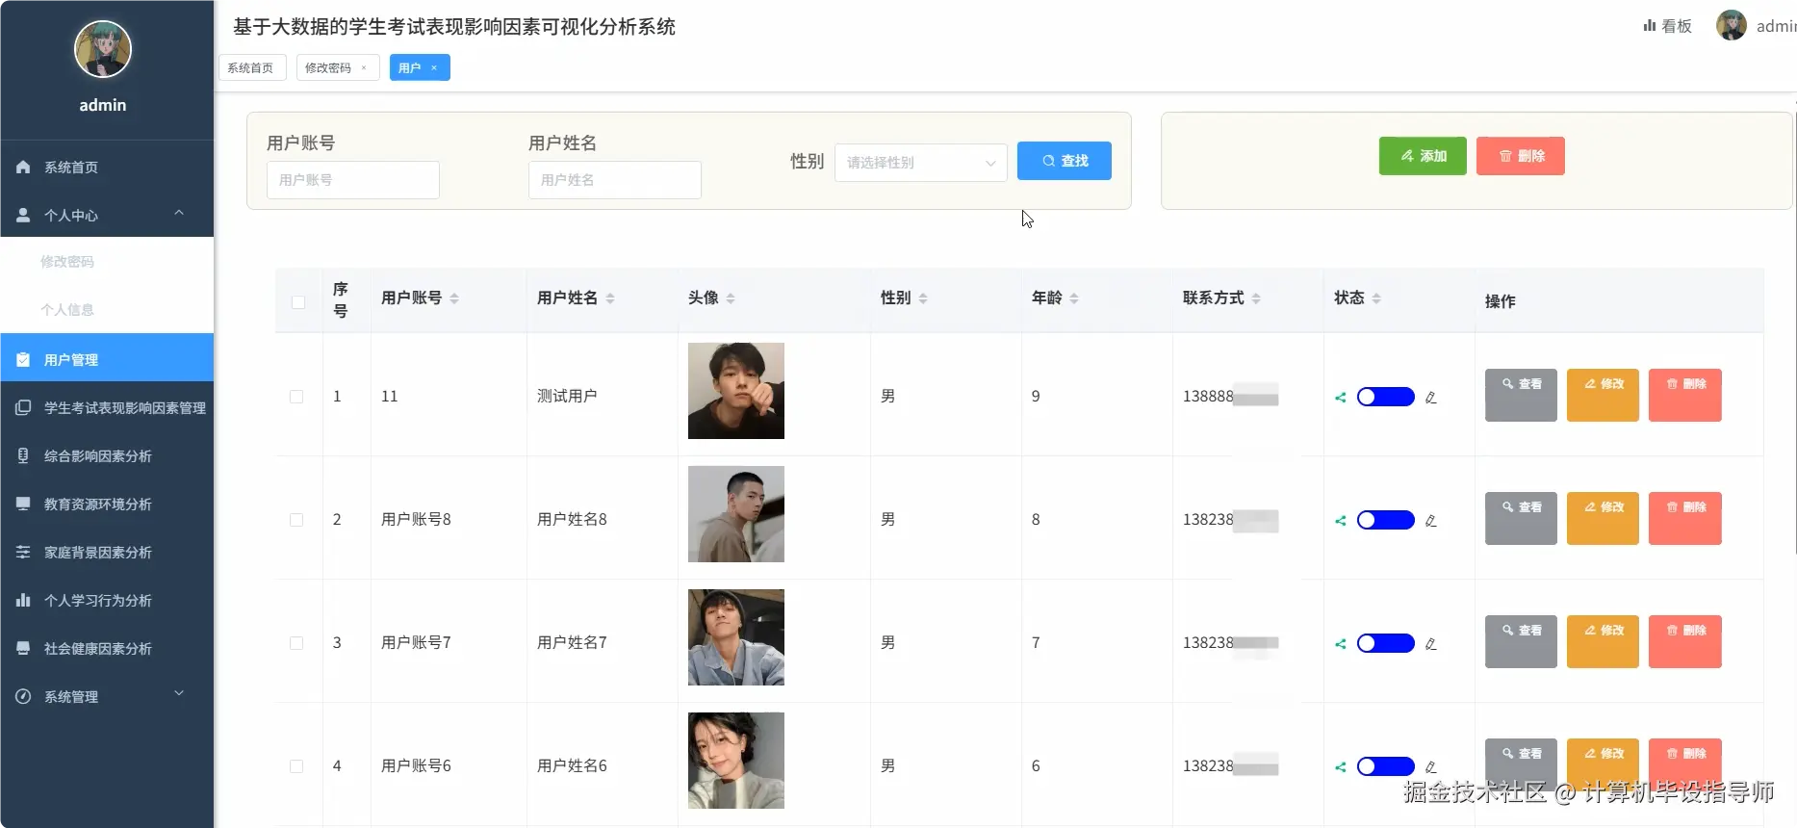The height and width of the screenshot is (828, 1797).
Task: Click avatar photo of 用户姓名7
Action: coord(736,637)
